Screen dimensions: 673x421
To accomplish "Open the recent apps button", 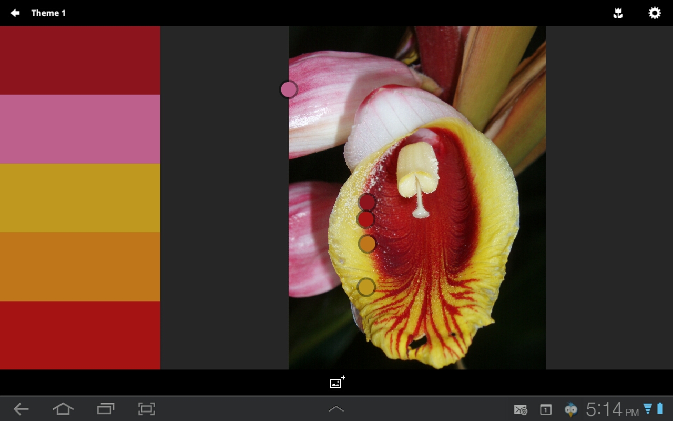I will pyautogui.click(x=105, y=409).
